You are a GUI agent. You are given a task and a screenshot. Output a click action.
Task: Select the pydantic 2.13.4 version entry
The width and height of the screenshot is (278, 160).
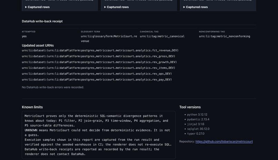pyautogui.click(x=198, y=119)
